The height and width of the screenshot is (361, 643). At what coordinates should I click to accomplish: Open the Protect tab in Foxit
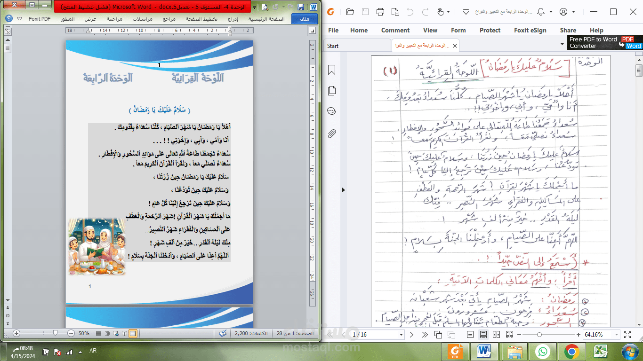click(x=490, y=30)
